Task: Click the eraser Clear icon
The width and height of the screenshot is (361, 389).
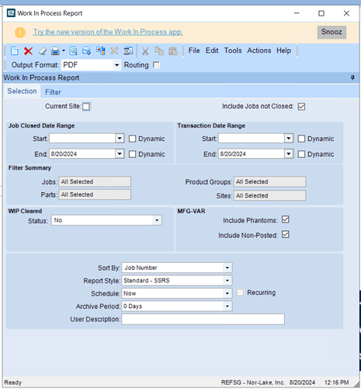Action: [x=43, y=51]
